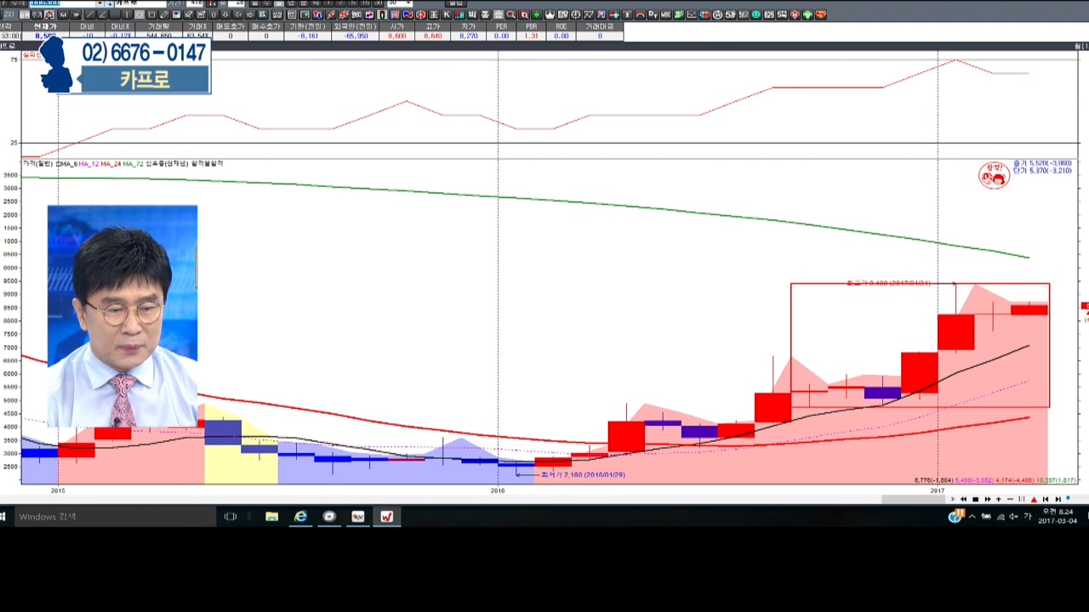Image resolution: width=1089 pixels, height=612 pixels.
Task: Open Internet Explorer from the taskbar
Action: [x=300, y=516]
